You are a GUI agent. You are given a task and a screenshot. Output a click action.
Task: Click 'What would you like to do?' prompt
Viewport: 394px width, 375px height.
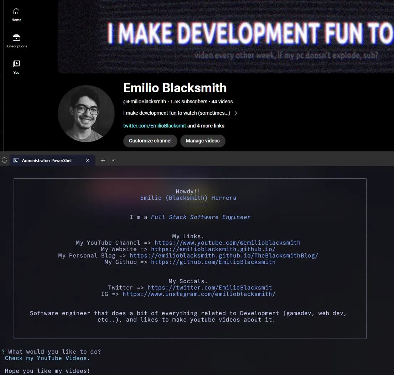click(x=55, y=352)
